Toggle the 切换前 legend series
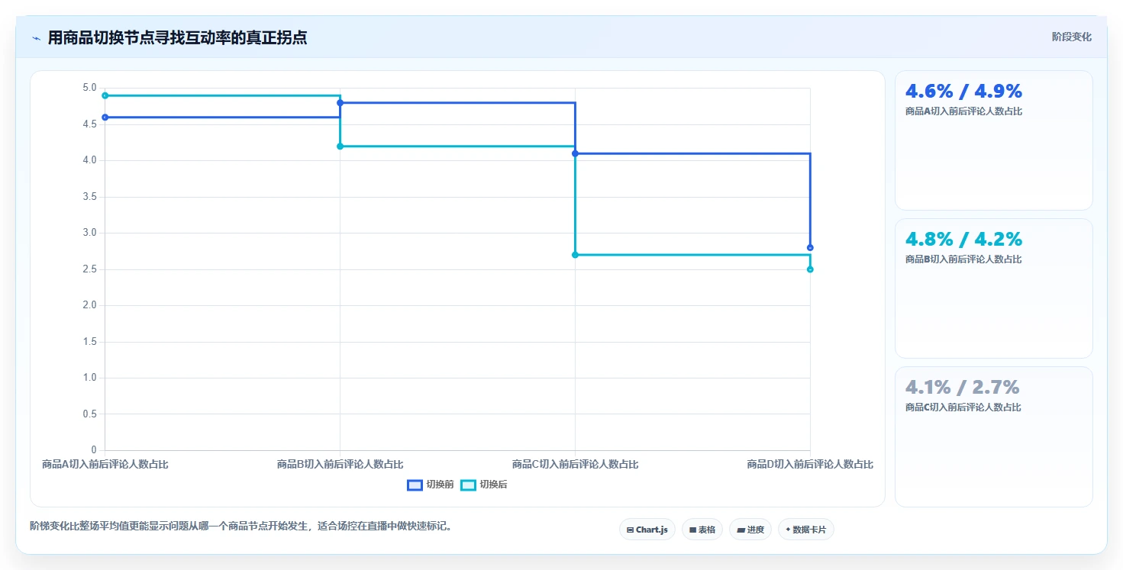The image size is (1123, 570). [x=431, y=485]
